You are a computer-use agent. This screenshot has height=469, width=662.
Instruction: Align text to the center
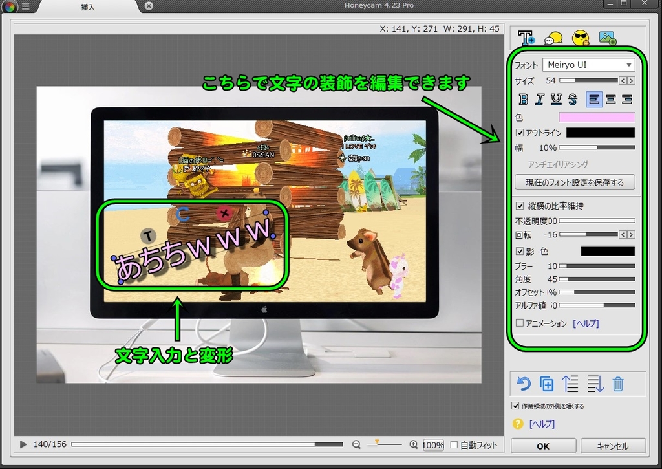click(x=610, y=99)
